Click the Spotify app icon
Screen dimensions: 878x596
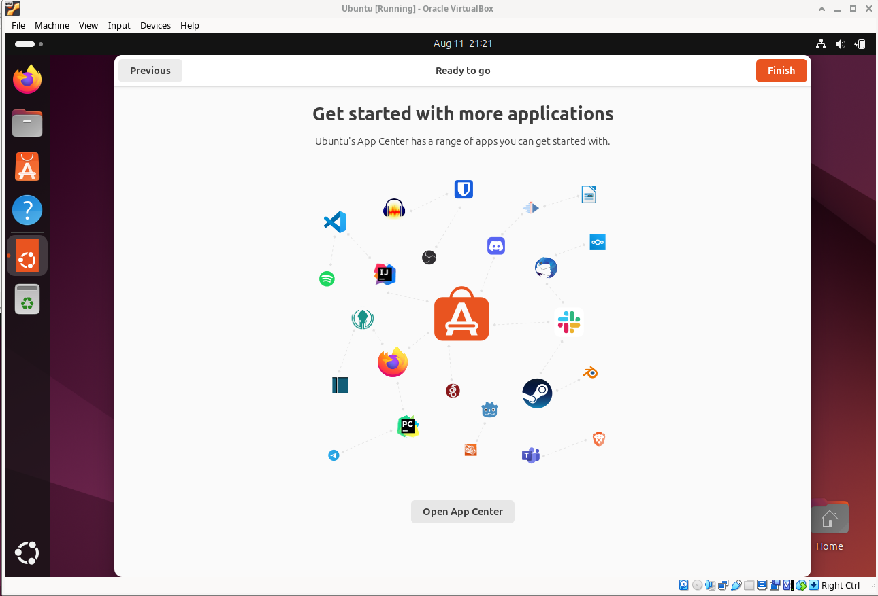327,279
